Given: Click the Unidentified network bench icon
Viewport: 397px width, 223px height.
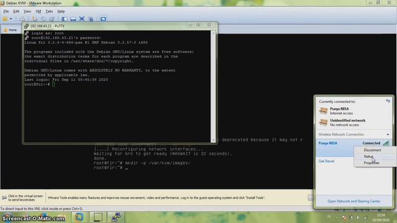Looking at the screenshot, I should tap(323, 122).
